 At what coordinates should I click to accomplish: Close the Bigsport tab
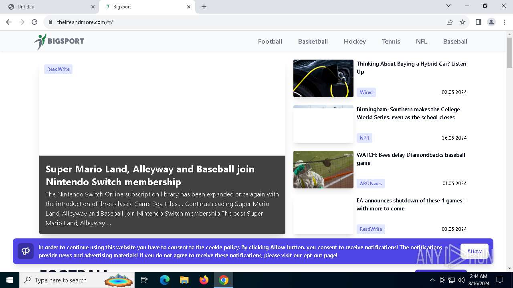[x=189, y=7]
